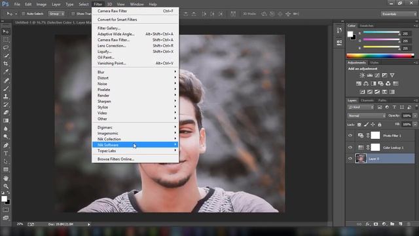Expand the Blur submenu
The height and width of the screenshot is (236, 419).
(136, 72)
